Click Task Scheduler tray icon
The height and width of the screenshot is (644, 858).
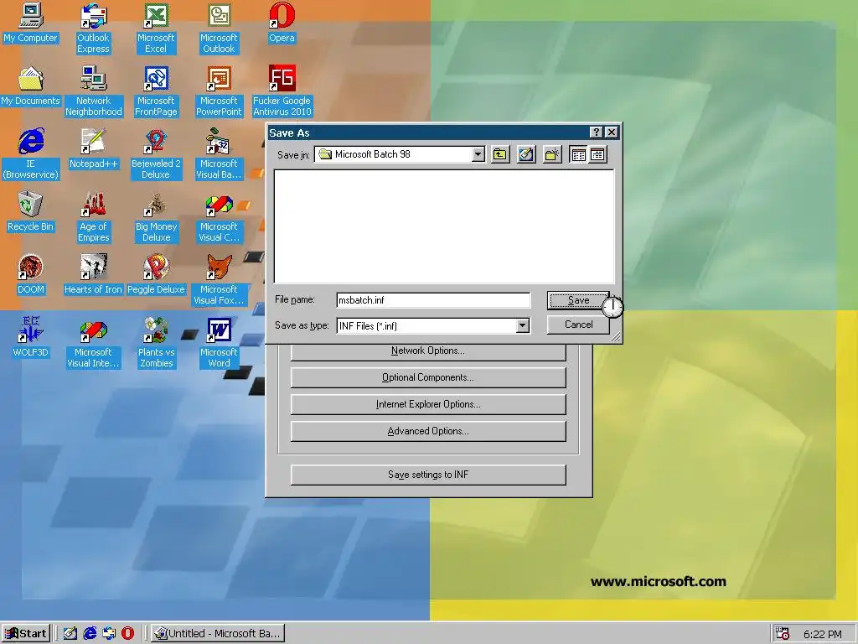tap(783, 634)
